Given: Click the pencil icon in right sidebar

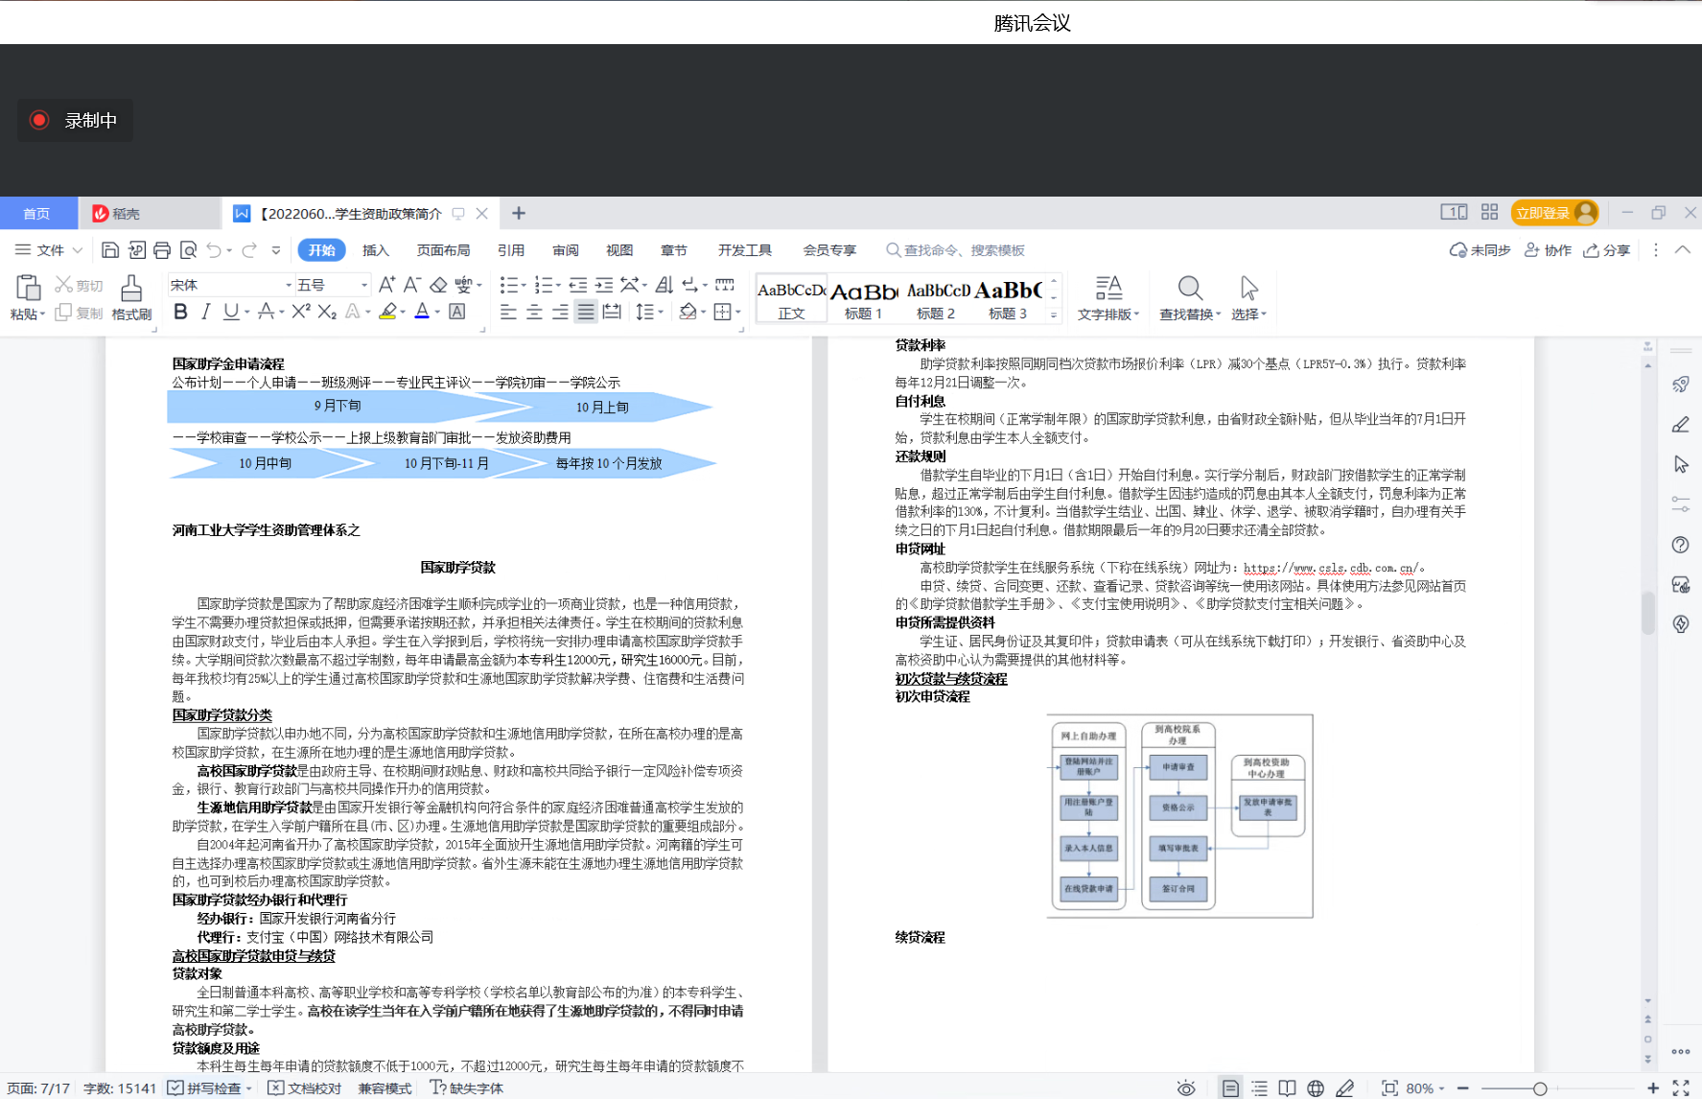Looking at the screenshot, I should [1681, 424].
